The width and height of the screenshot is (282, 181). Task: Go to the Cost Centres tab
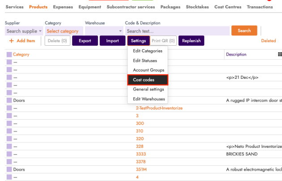[228, 7]
